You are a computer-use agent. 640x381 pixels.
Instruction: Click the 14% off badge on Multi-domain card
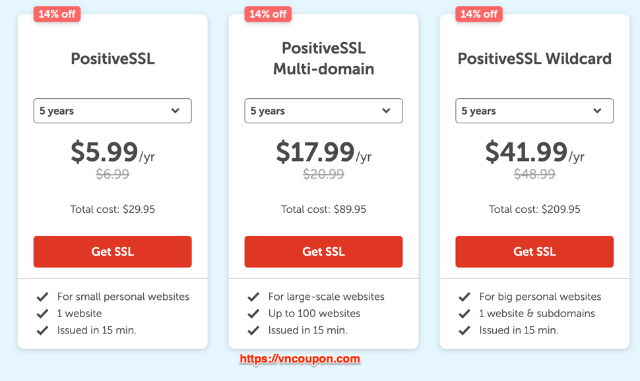[268, 14]
